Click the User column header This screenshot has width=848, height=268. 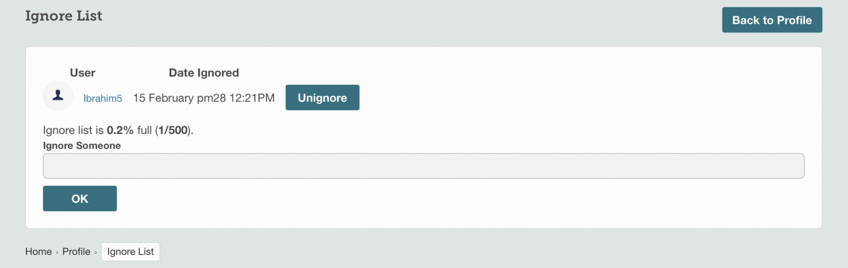click(83, 73)
